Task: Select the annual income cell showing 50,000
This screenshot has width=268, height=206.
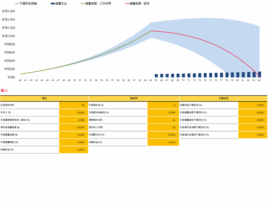Action: coord(73,113)
